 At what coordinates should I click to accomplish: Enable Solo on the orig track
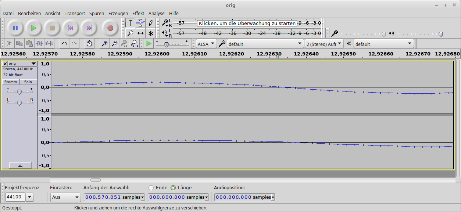pos(28,82)
